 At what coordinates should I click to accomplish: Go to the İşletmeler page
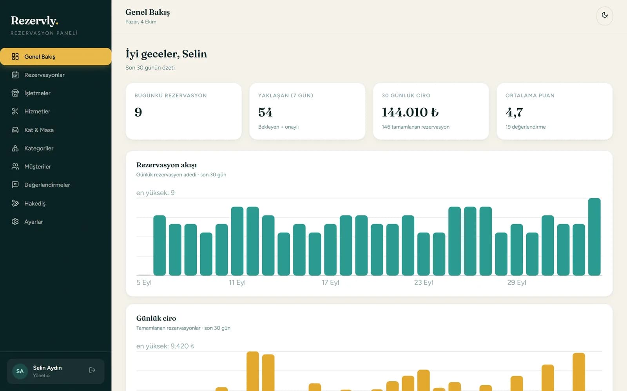point(56,93)
